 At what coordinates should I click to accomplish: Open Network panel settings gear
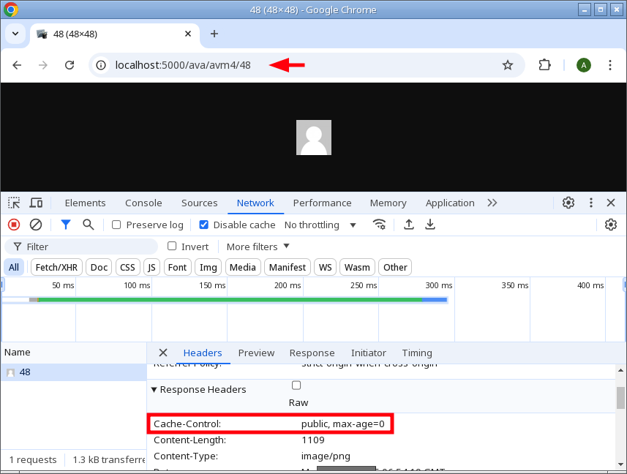click(611, 225)
